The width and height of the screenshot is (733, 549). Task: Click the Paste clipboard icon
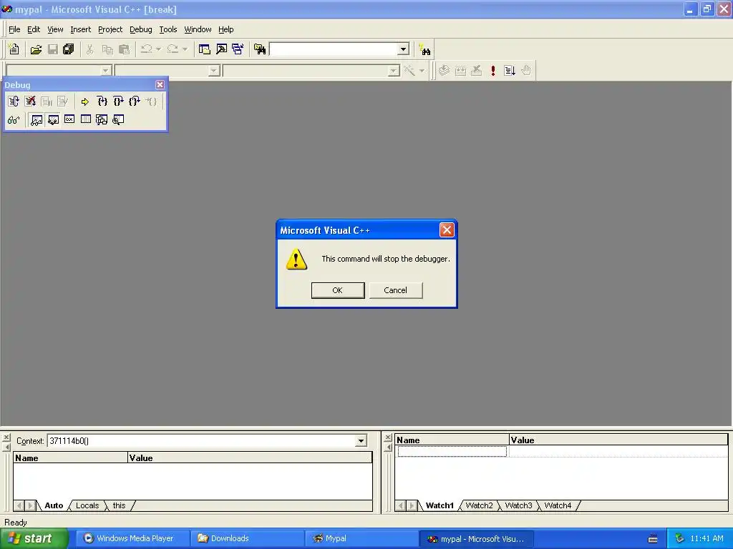(124, 49)
